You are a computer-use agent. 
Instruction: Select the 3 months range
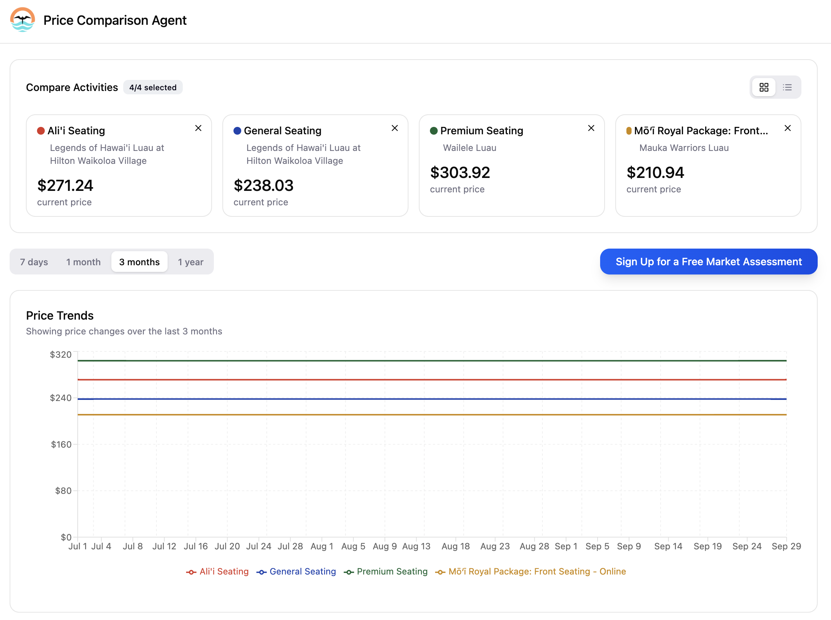coord(139,262)
